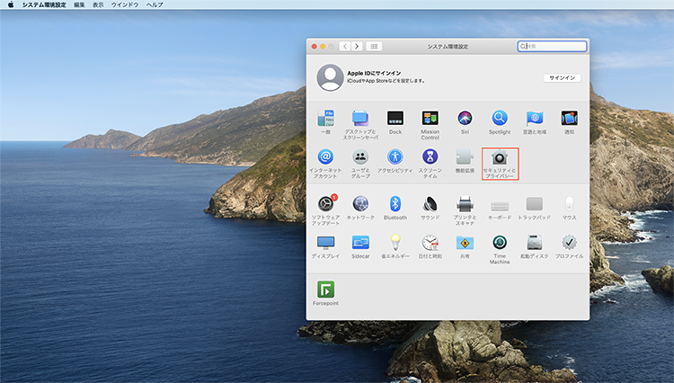Open Sidecar preferences
This screenshot has width=674, height=383.
[360, 243]
